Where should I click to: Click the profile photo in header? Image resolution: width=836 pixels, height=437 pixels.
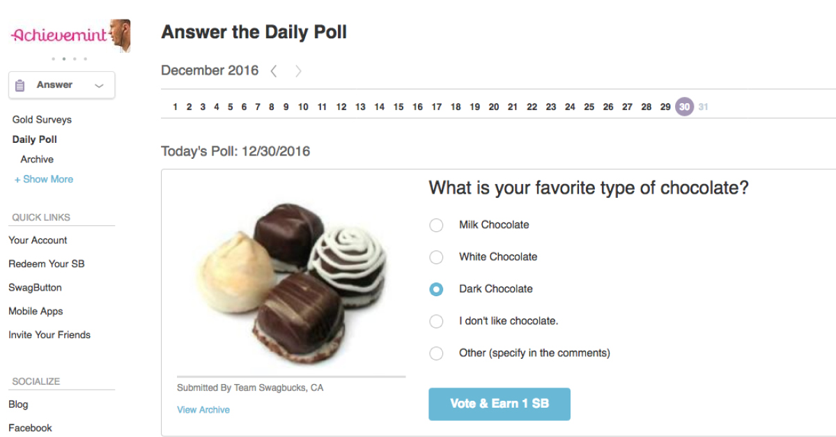click(120, 35)
